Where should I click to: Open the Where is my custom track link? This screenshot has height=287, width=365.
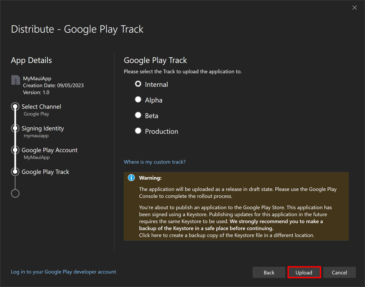click(154, 162)
